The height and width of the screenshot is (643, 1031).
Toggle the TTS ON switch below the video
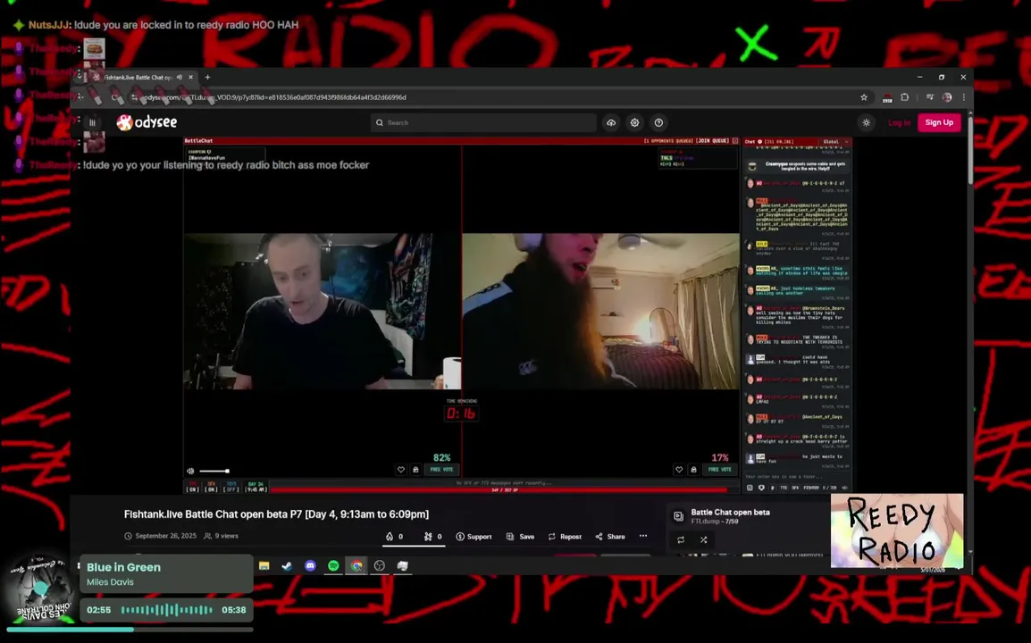pos(192,487)
